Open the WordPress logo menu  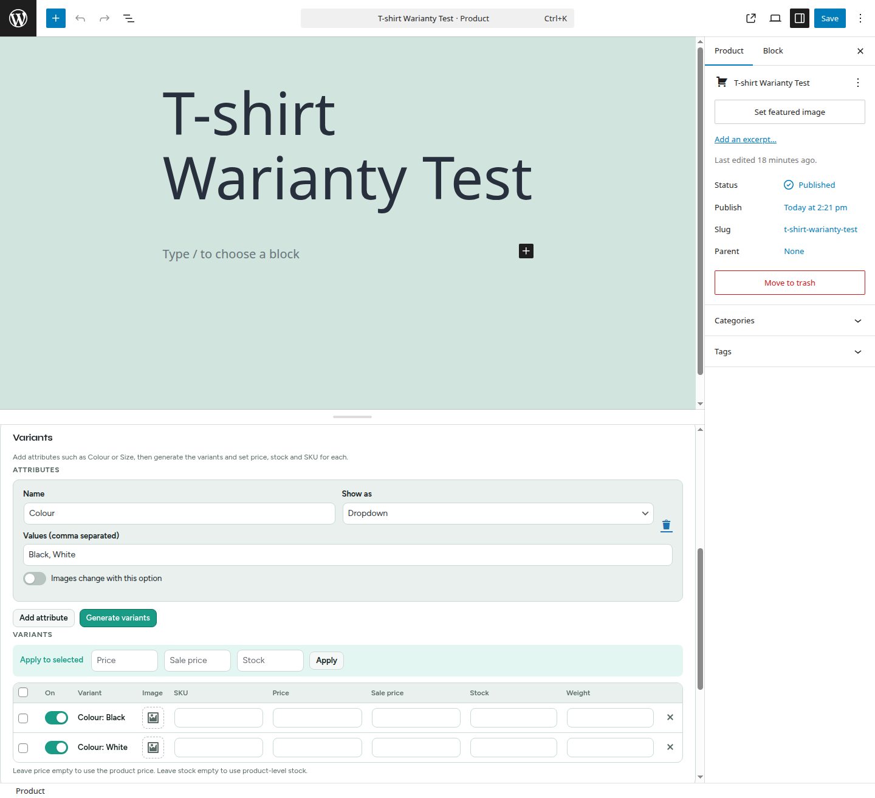18,18
